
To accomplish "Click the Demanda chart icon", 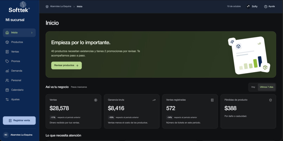I will coord(7,71).
